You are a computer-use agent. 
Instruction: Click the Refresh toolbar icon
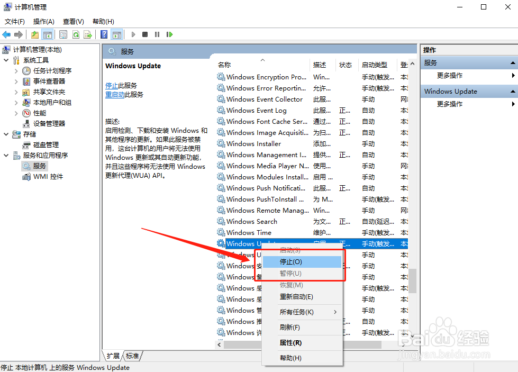(x=76, y=34)
